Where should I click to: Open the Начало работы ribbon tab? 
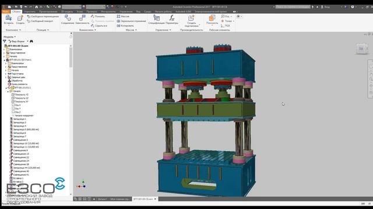163,12
